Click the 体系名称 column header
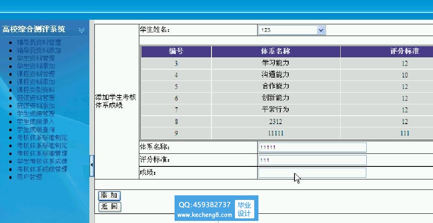433x223 pixels. (x=276, y=51)
